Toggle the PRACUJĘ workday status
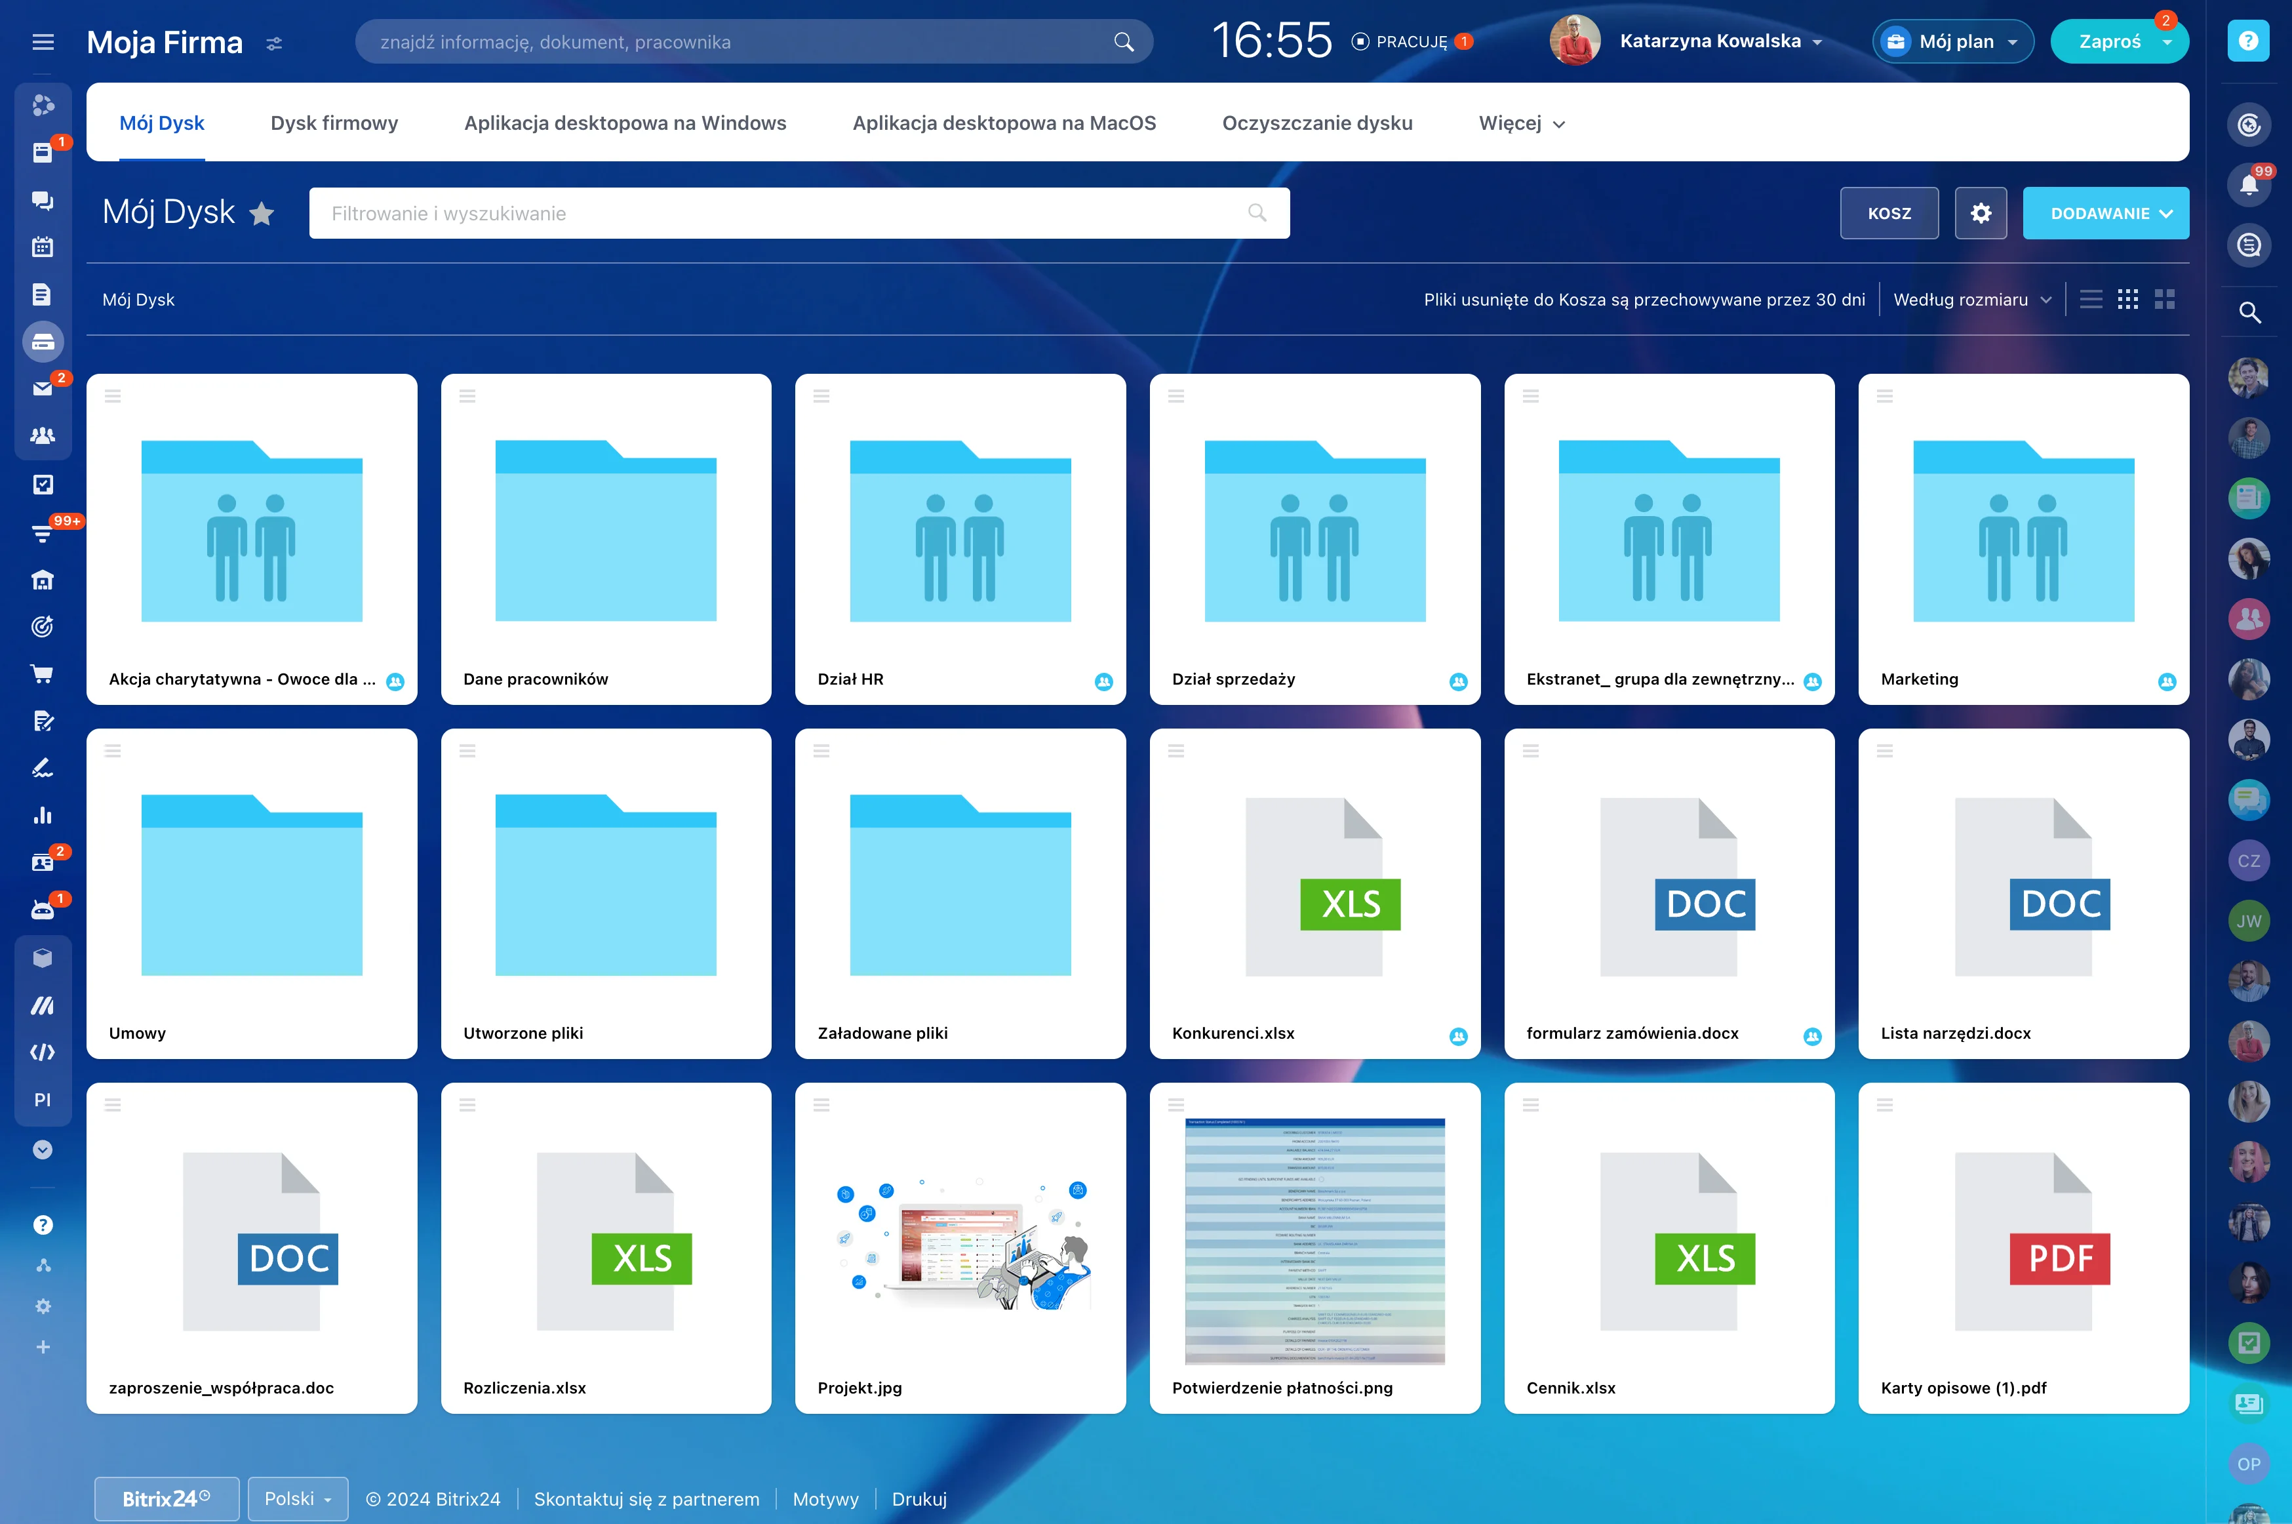Image resolution: width=2292 pixels, height=1524 pixels. point(1411,42)
